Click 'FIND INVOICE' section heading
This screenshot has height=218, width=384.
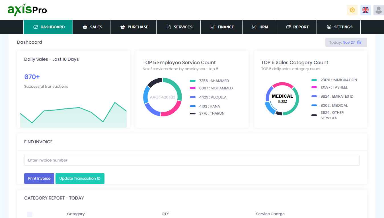coord(38,142)
